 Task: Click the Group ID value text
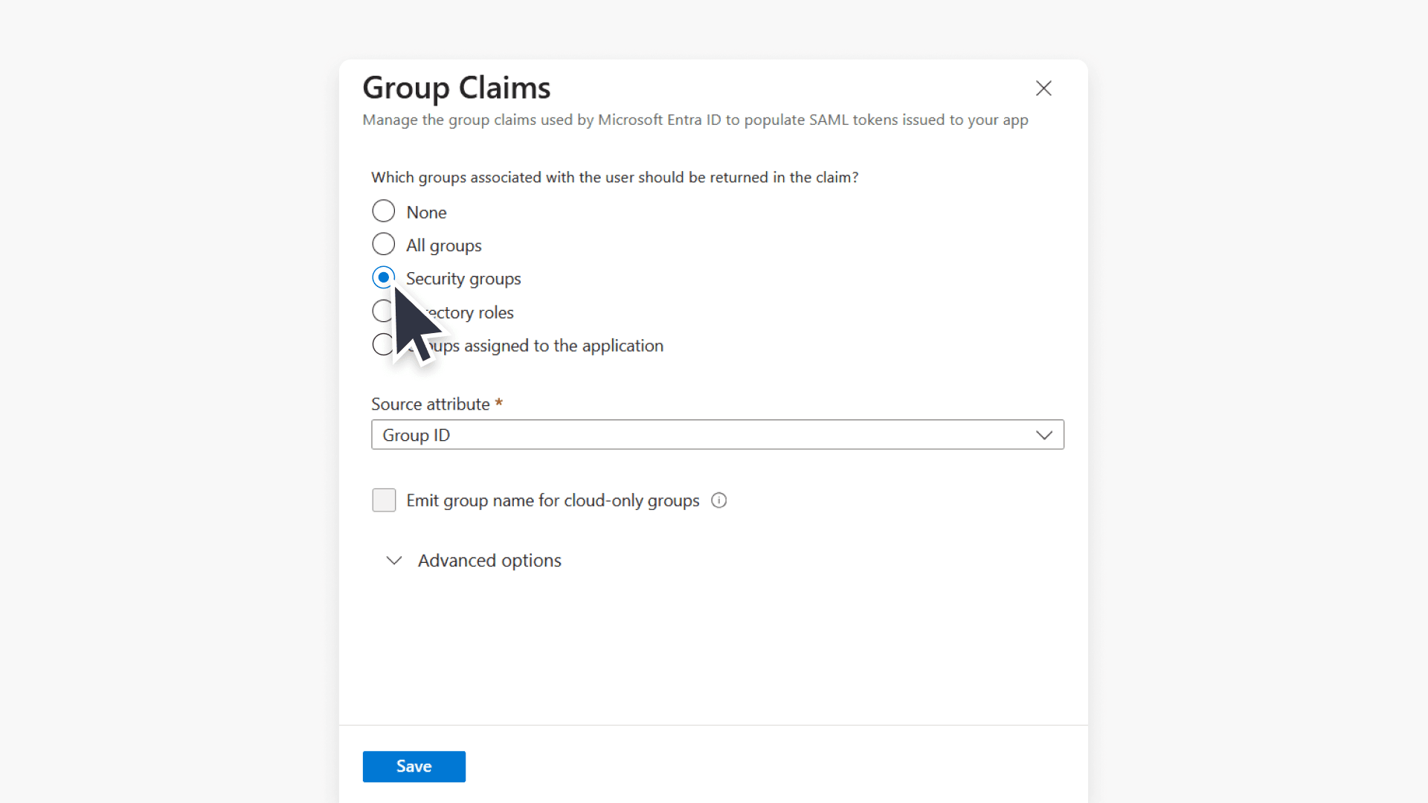pyautogui.click(x=416, y=435)
